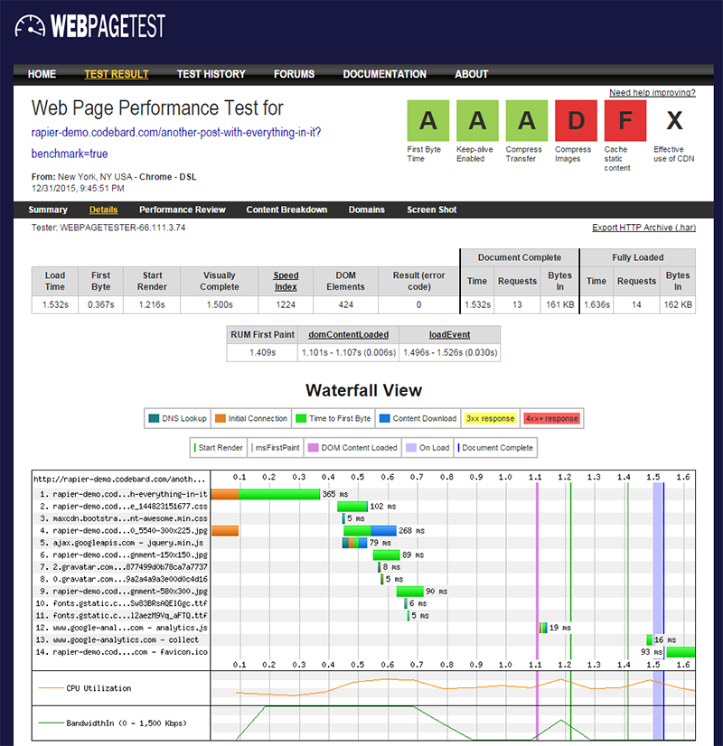723x746 pixels.
Task: Click the 90 ms bar of request 9
Action: point(409,592)
